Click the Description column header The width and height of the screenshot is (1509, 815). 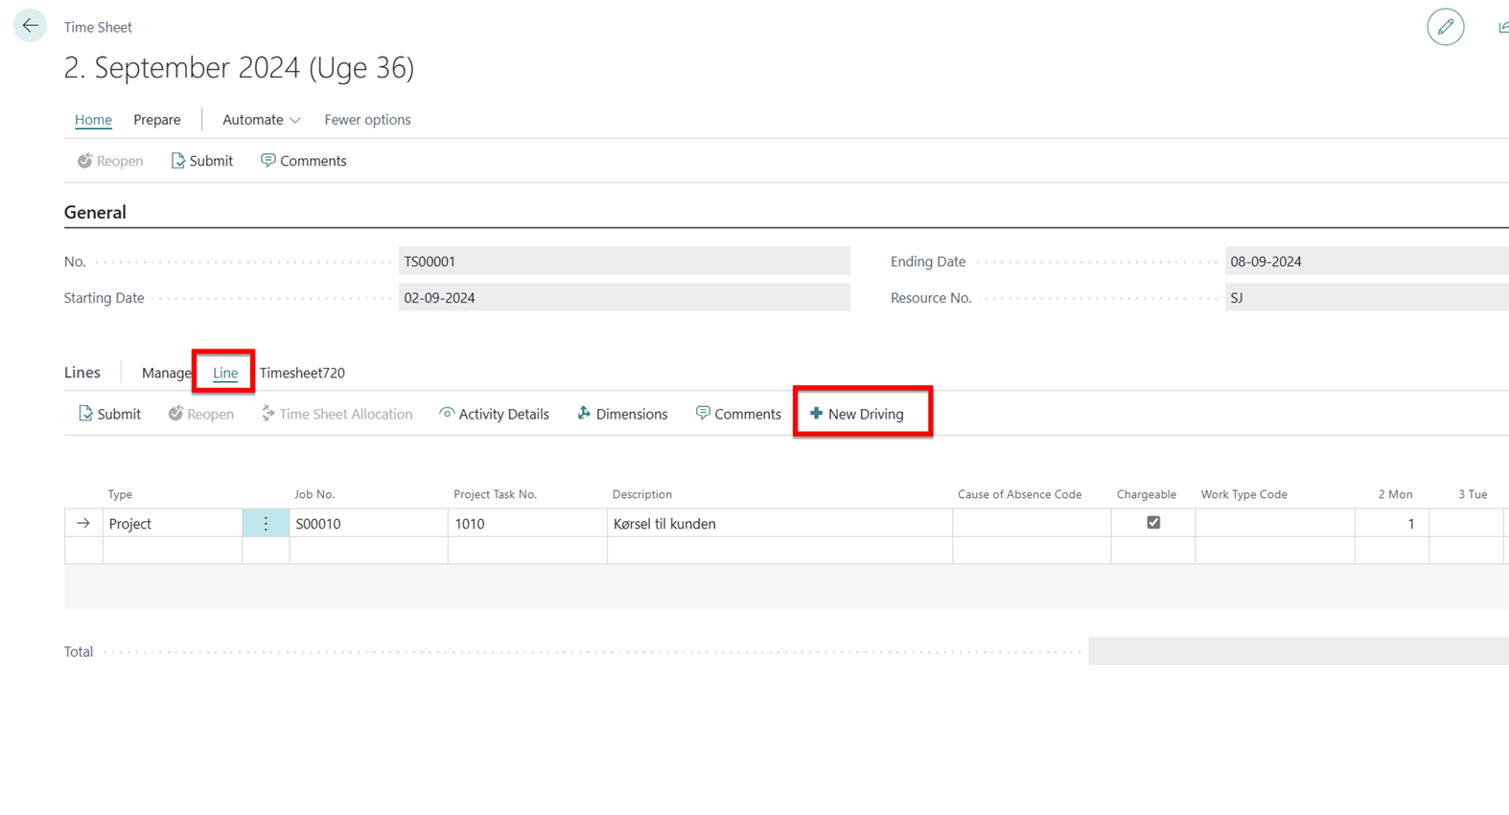642,494
